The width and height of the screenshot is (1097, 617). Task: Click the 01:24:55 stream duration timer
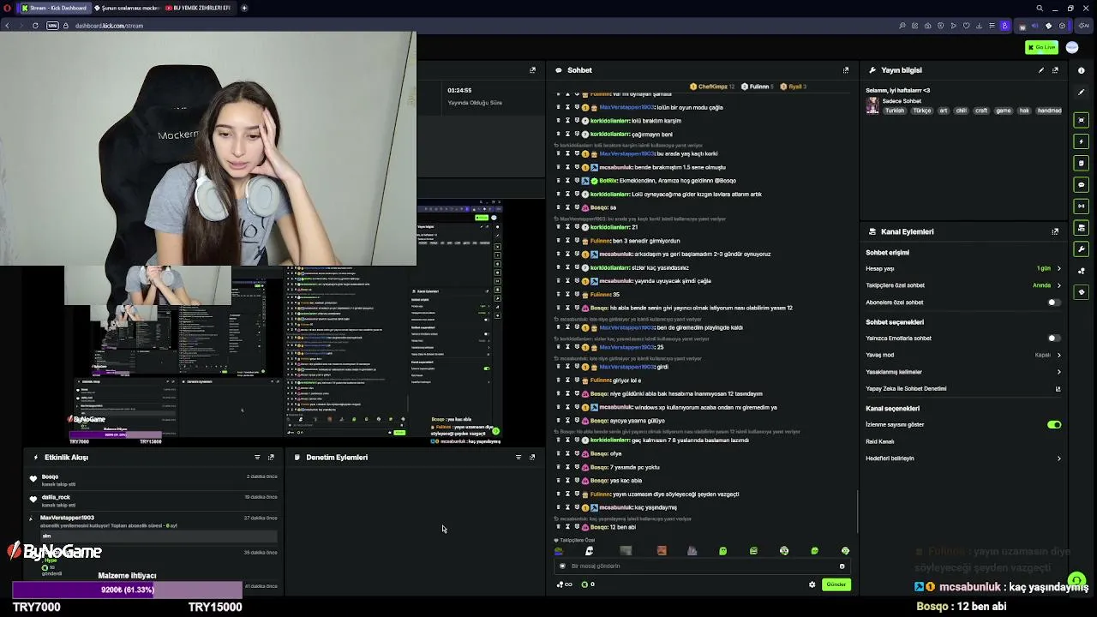click(x=459, y=90)
